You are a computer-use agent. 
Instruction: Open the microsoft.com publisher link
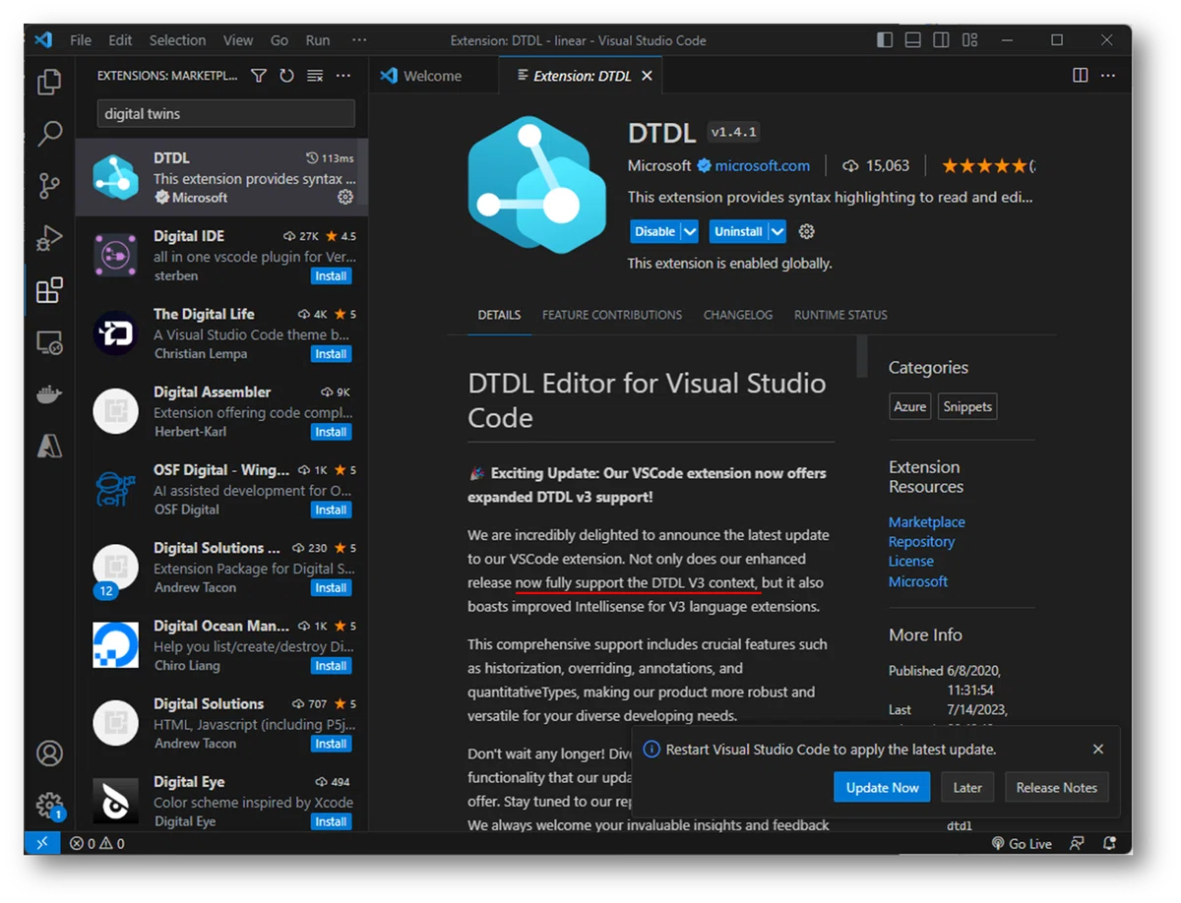point(762,165)
